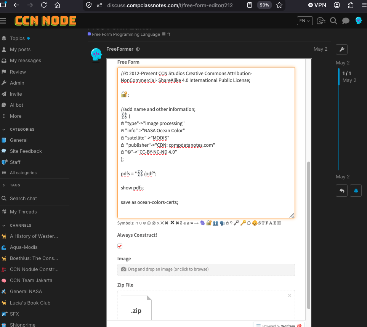Remove the zip file with the X
367x327 pixels.
point(290,295)
